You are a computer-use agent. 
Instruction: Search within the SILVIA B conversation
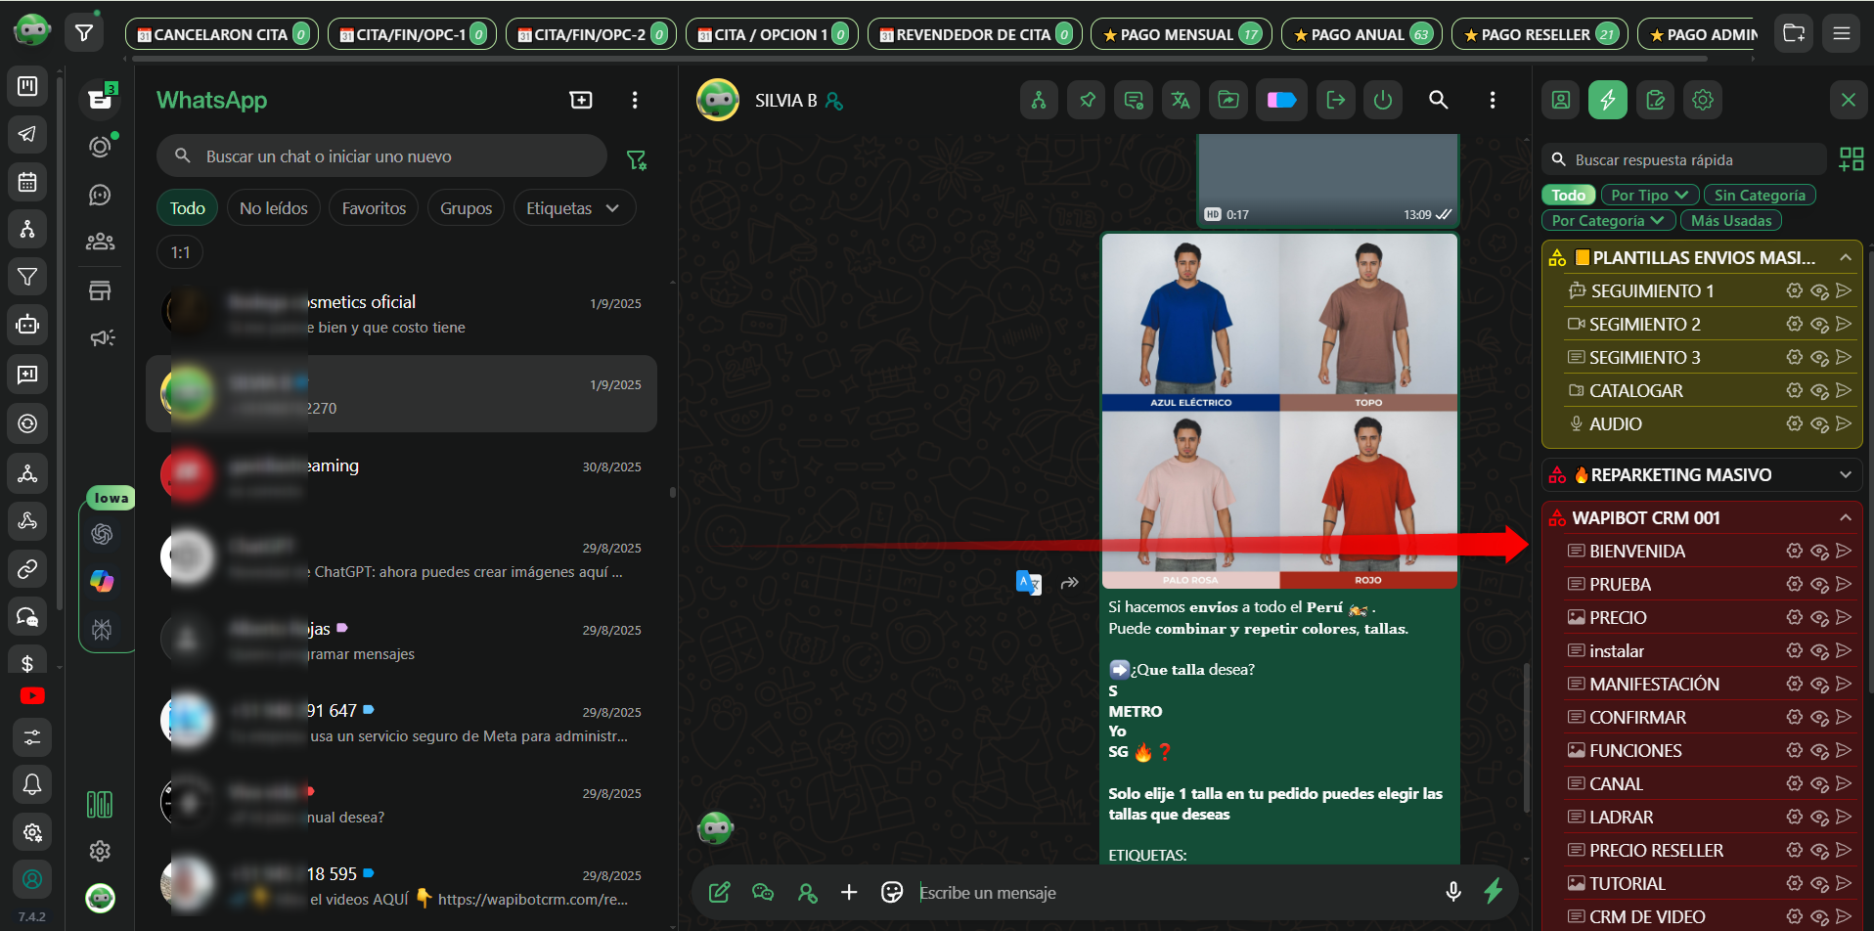point(1438,100)
